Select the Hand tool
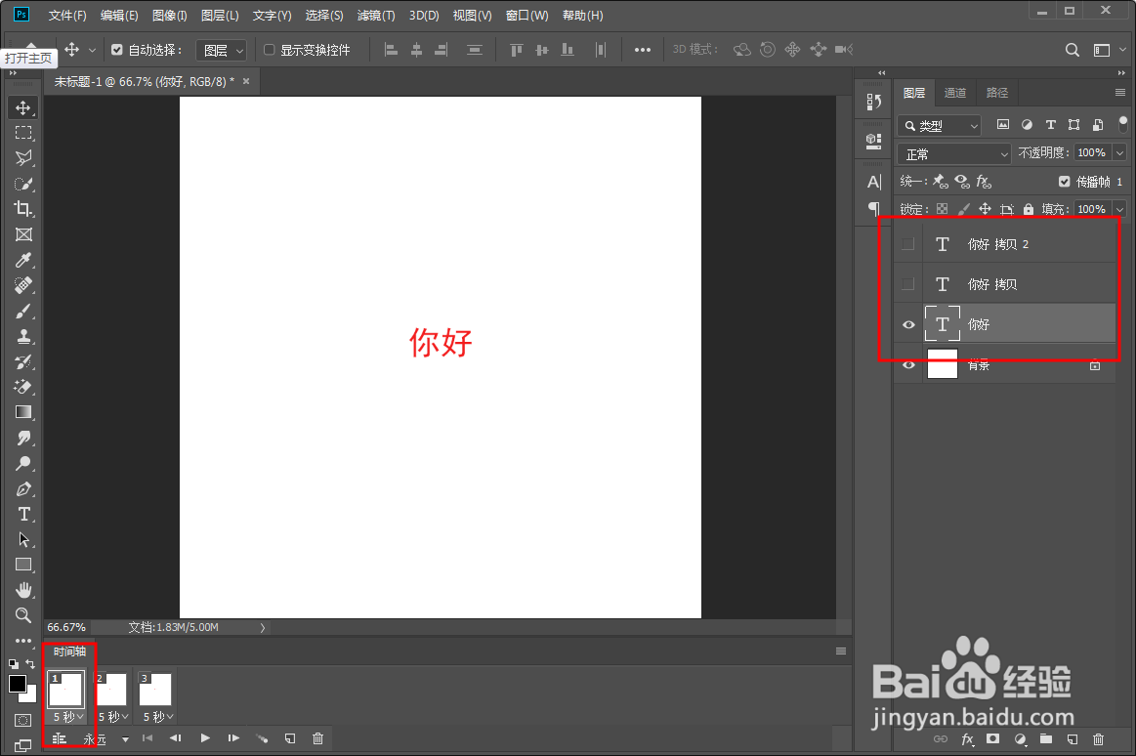 pos(23,590)
